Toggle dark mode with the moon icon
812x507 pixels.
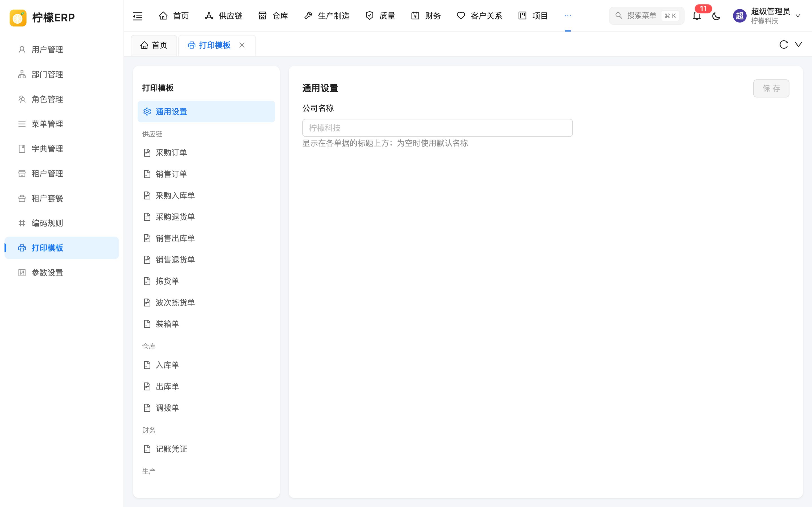pyautogui.click(x=716, y=16)
